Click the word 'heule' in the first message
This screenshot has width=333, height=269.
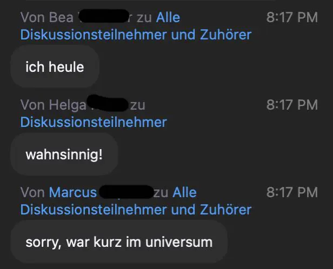tap(66, 67)
